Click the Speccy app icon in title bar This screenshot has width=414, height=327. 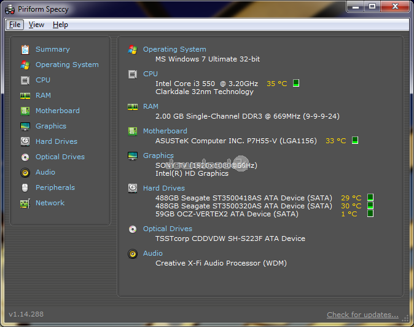pos(10,9)
